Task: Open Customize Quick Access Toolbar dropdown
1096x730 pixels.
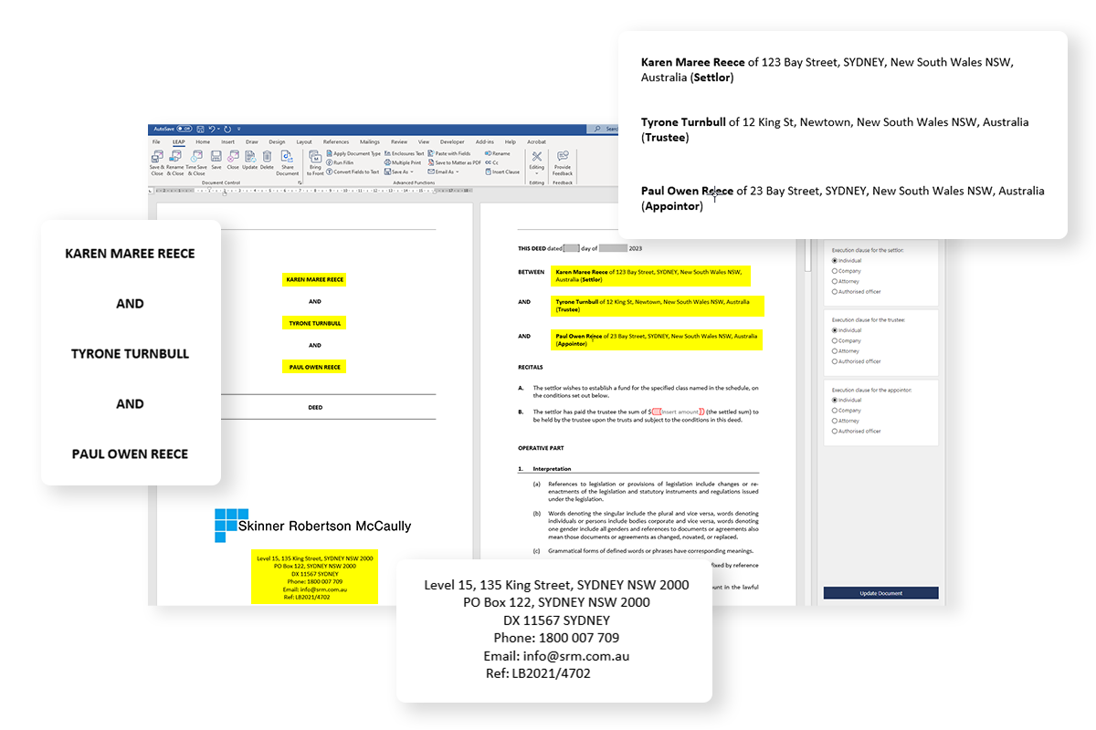Action: pyautogui.click(x=239, y=129)
